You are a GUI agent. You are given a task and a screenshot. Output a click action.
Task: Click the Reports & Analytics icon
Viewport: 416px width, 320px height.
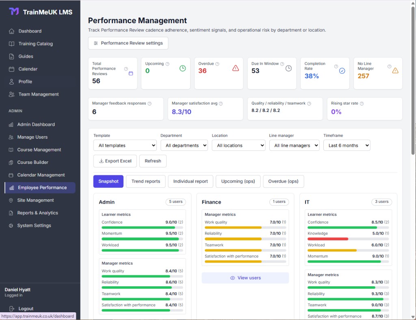[x=11, y=213]
